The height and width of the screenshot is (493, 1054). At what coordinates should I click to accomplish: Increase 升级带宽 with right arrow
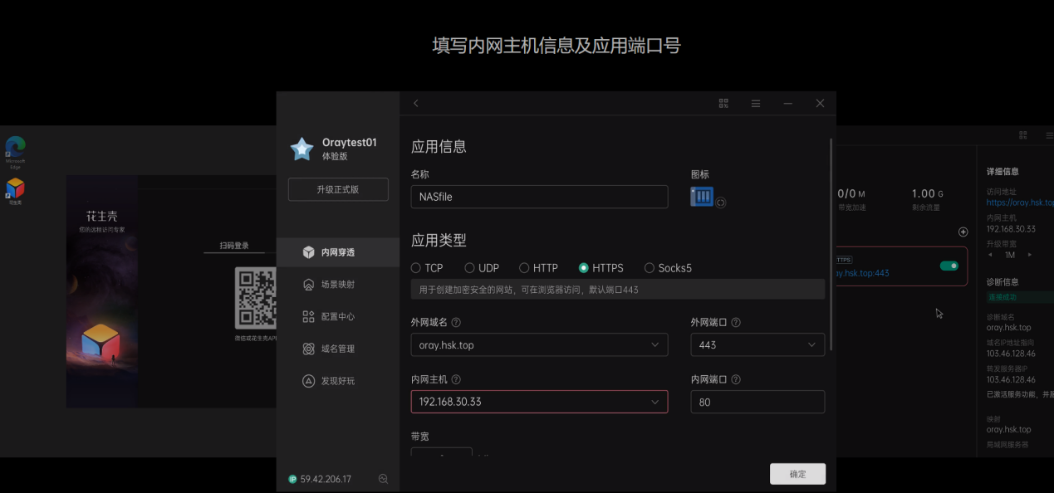point(1030,255)
